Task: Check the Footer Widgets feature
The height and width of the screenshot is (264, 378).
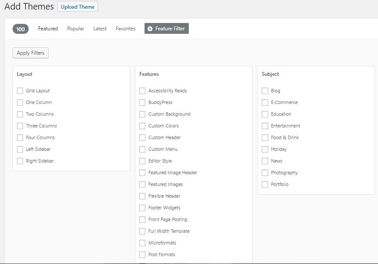Action: [142, 208]
